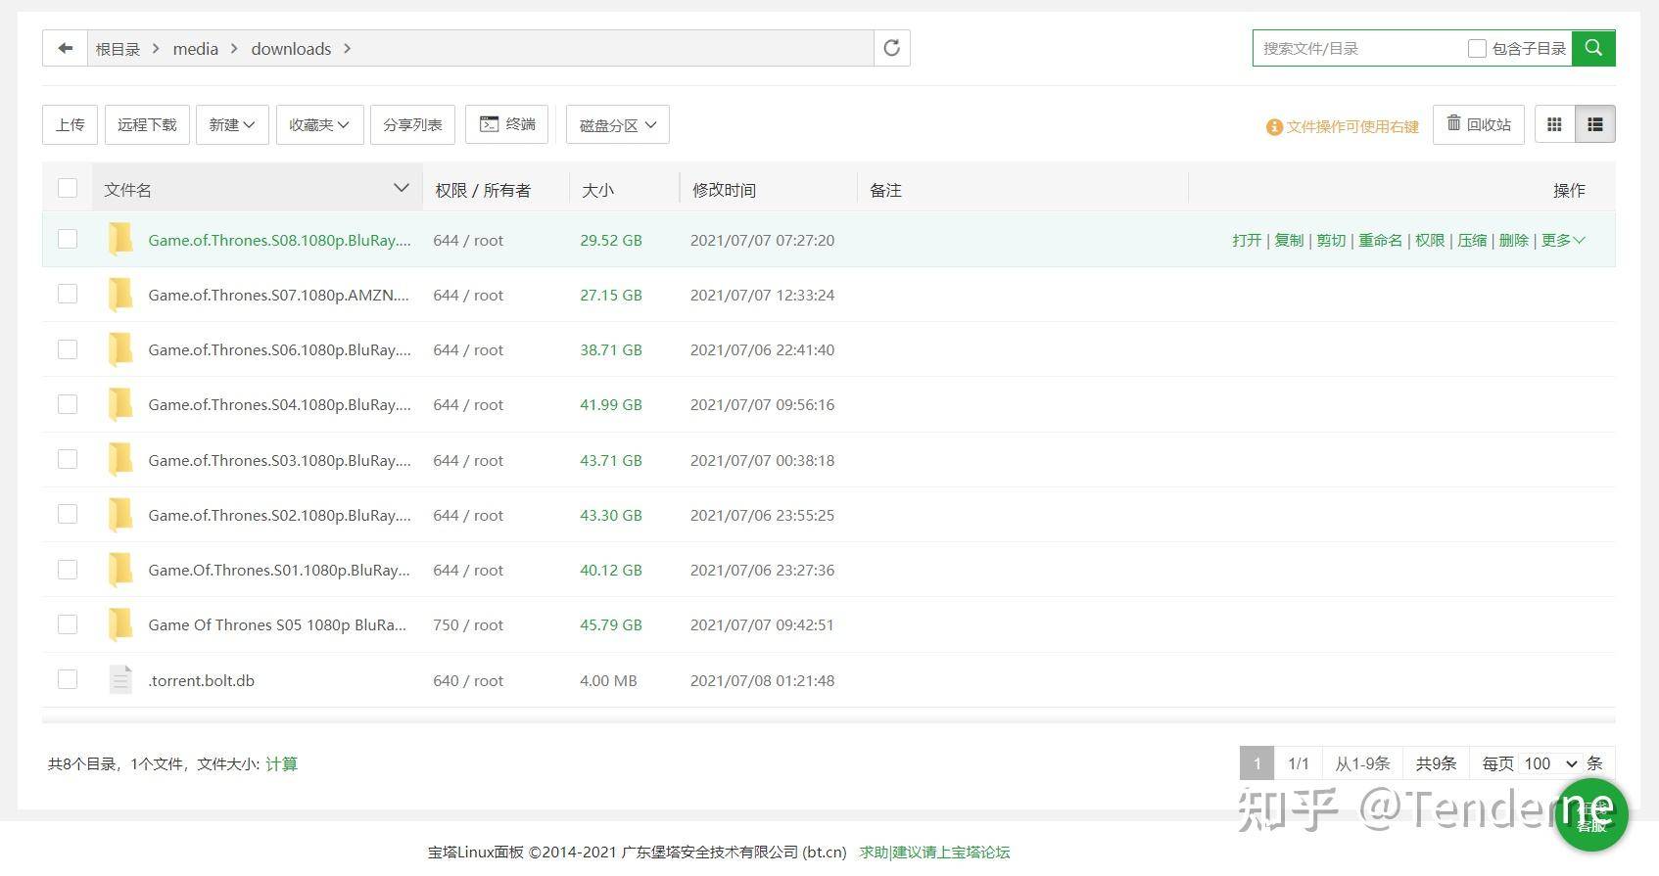Switch to grid icon view
This screenshot has width=1659, height=876.
(1554, 124)
